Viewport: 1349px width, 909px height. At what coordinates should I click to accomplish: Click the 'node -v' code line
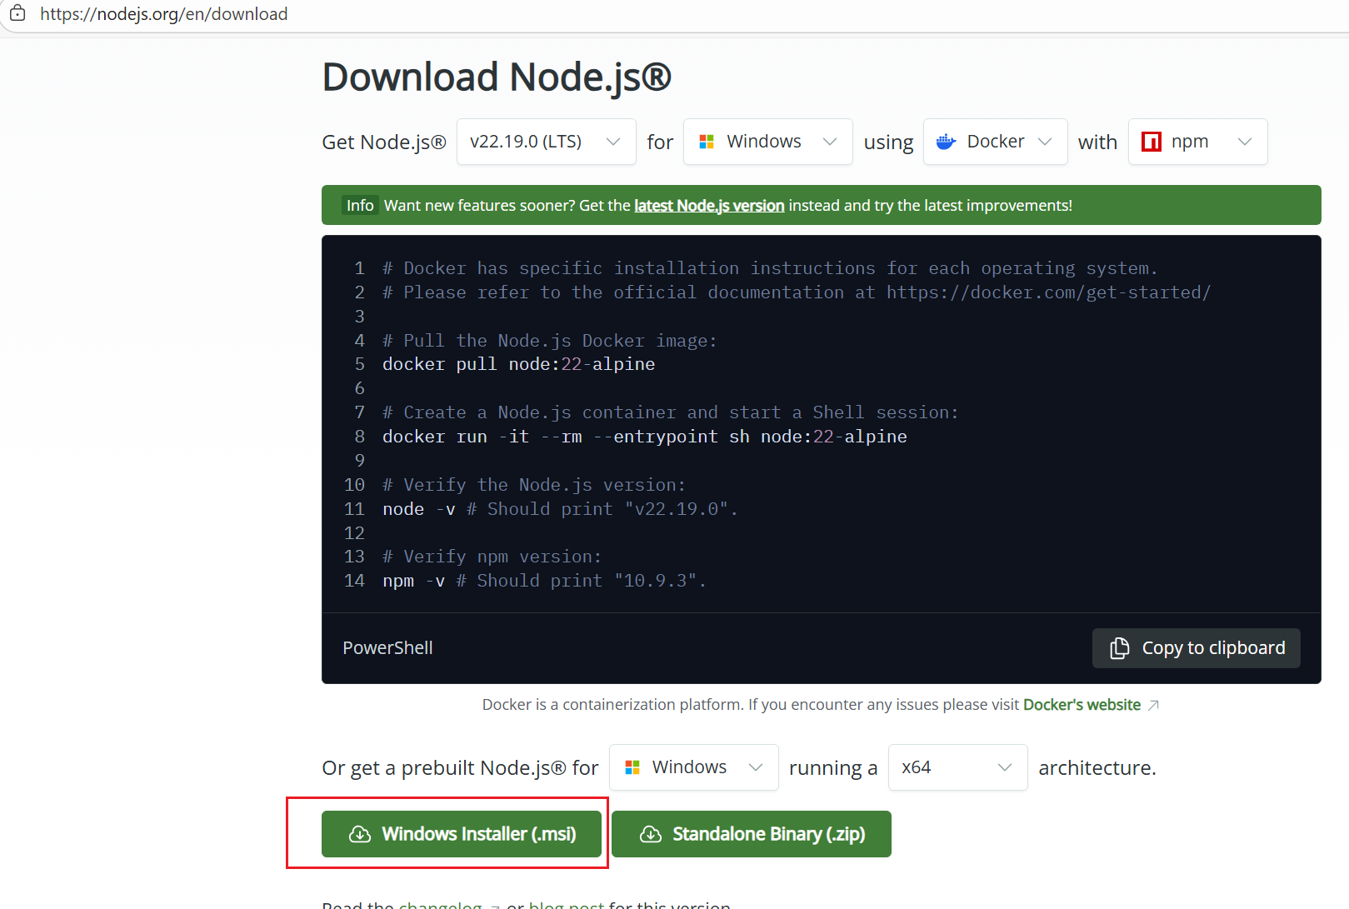(x=560, y=509)
